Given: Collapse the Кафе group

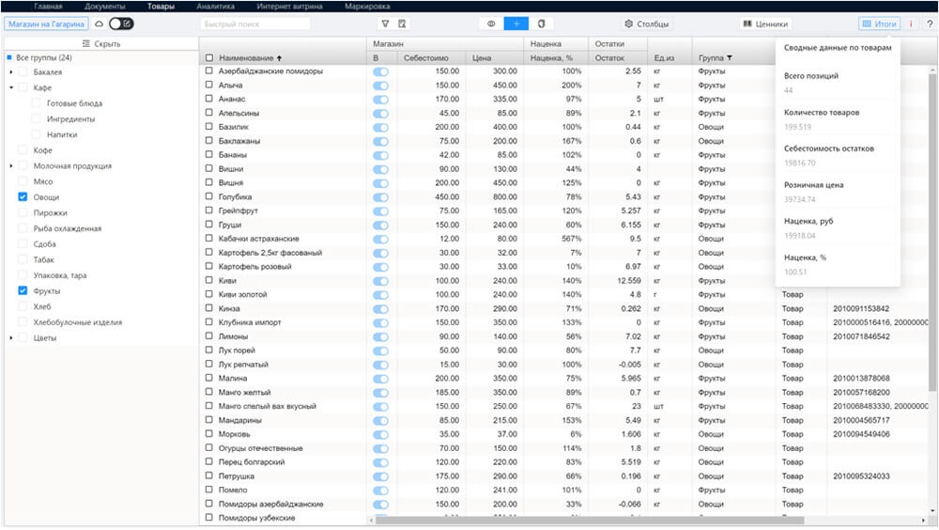Looking at the screenshot, I should (x=10, y=87).
